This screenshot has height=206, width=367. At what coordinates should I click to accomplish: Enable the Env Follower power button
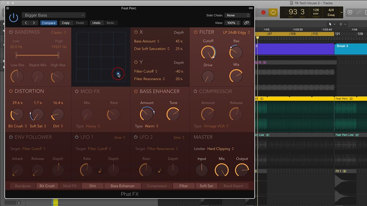coord(11,137)
